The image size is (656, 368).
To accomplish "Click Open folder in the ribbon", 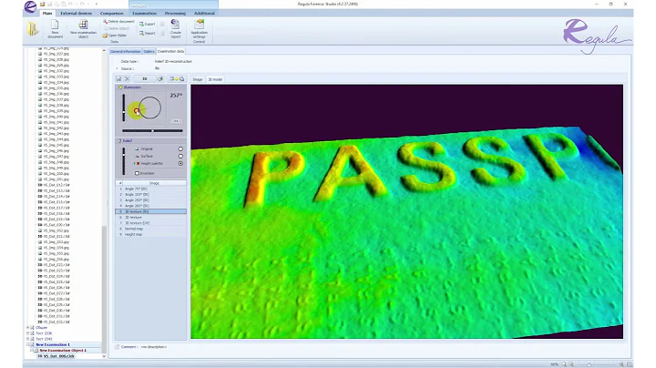I will [115, 36].
